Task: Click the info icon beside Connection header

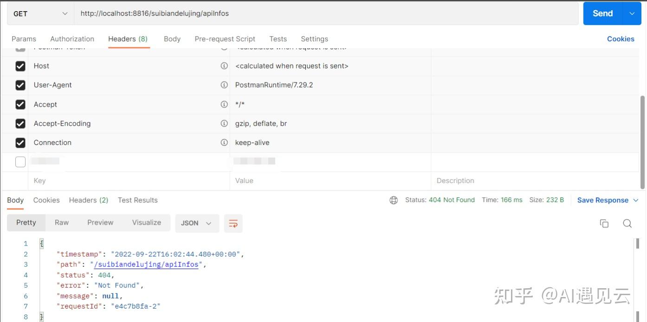Action: click(x=224, y=142)
